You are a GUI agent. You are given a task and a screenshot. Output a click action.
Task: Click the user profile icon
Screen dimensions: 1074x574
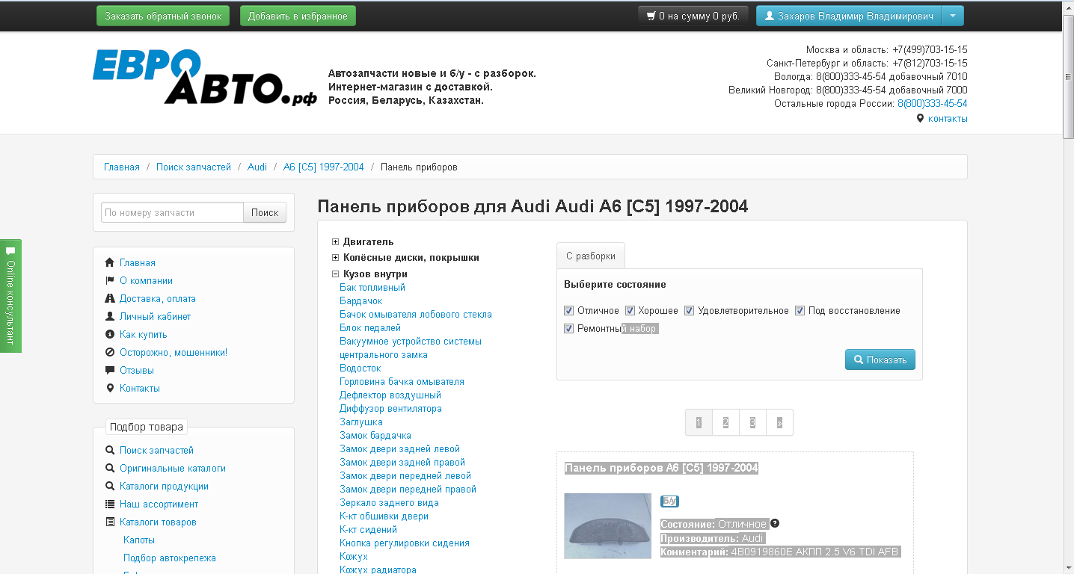[x=769, y=16]
